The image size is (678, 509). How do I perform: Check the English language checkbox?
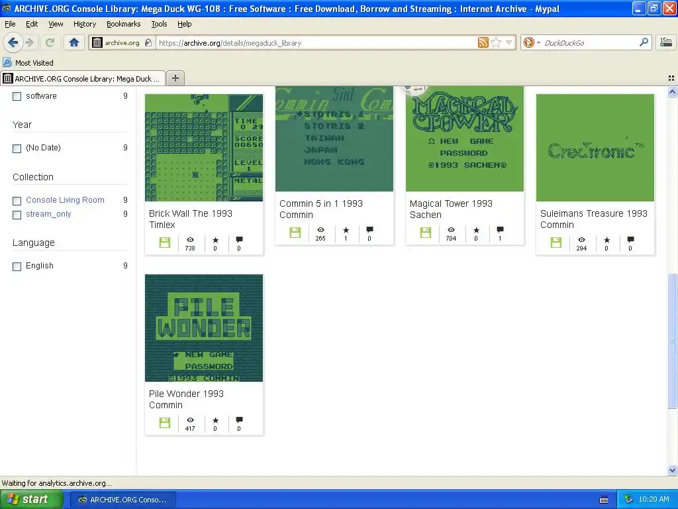click(17, 266)
